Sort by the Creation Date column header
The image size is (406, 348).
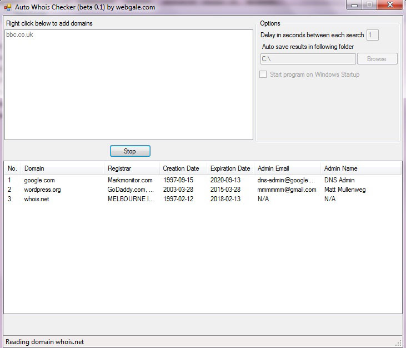click(x=183, y=168)
